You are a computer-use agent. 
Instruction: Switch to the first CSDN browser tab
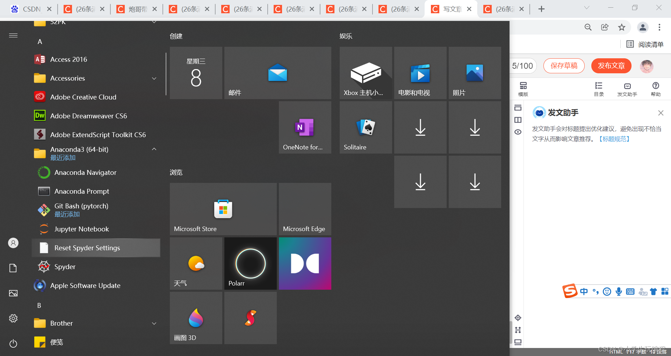pyautogui.click(x=31, y=9)
